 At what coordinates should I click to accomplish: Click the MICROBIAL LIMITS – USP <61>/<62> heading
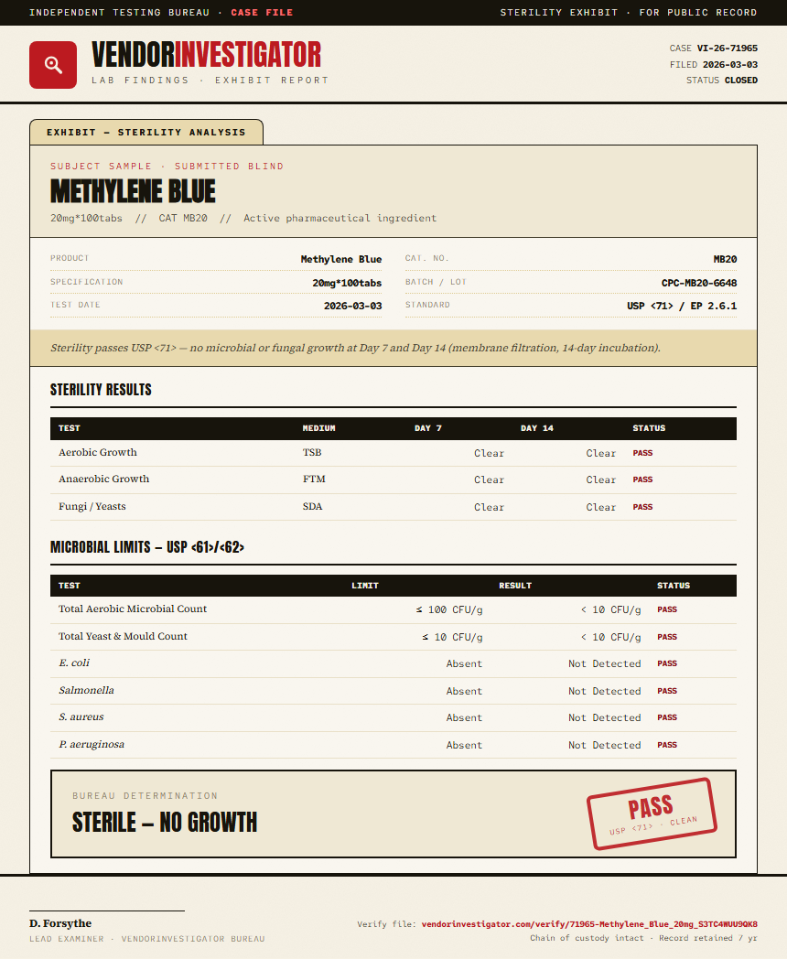coord(147,547)
